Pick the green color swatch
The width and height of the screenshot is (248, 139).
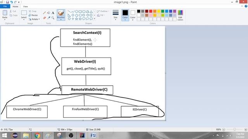tap(163, 11)
